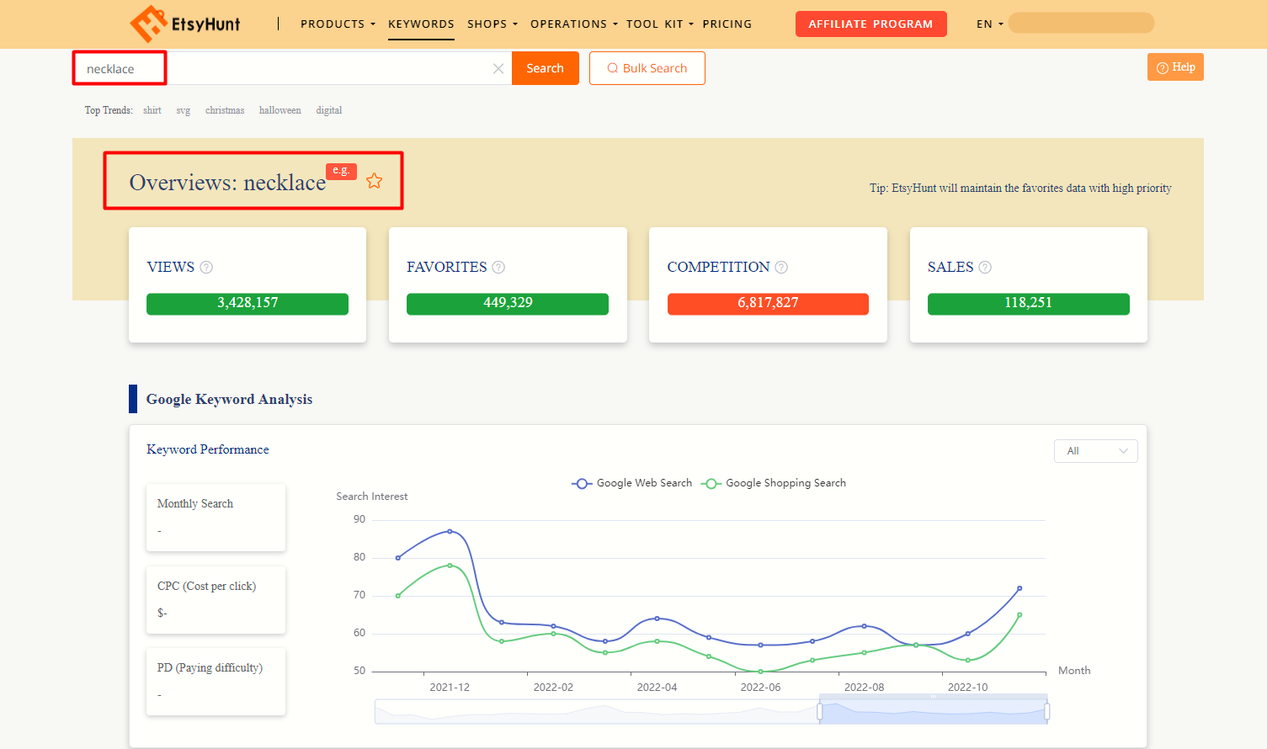
Task: Click the AFFILIATE PROGRAM button
Action: point(870,24)
